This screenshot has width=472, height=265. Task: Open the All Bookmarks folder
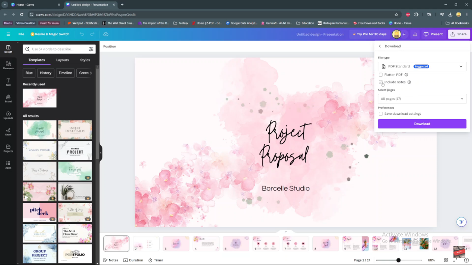pos(457,23)
